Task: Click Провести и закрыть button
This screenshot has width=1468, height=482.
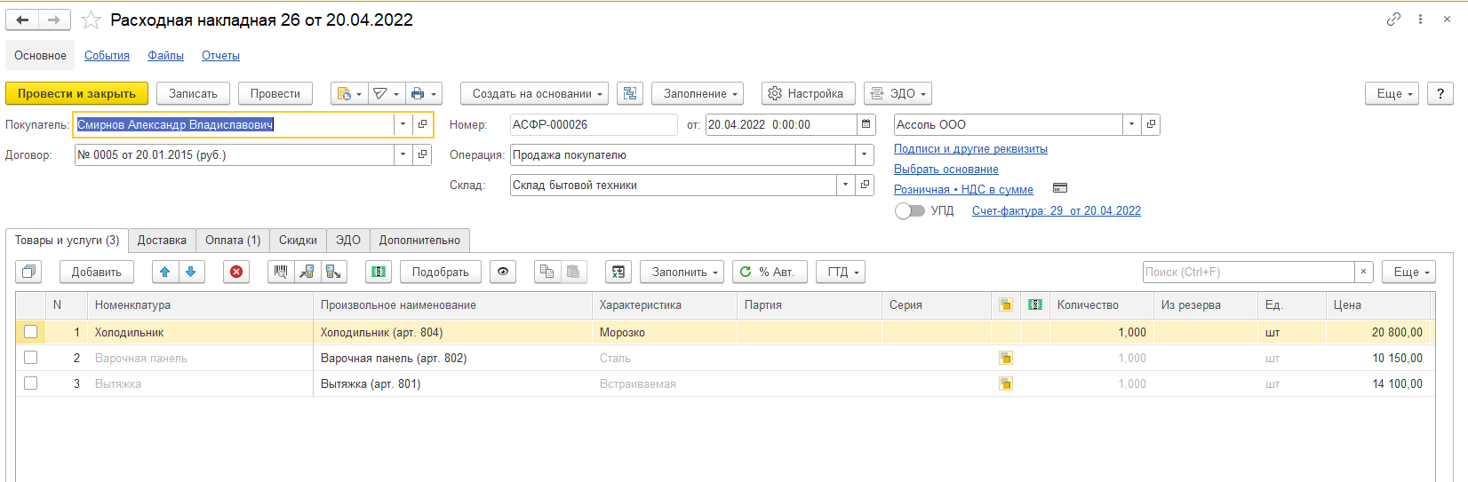Action: point(76,93)
